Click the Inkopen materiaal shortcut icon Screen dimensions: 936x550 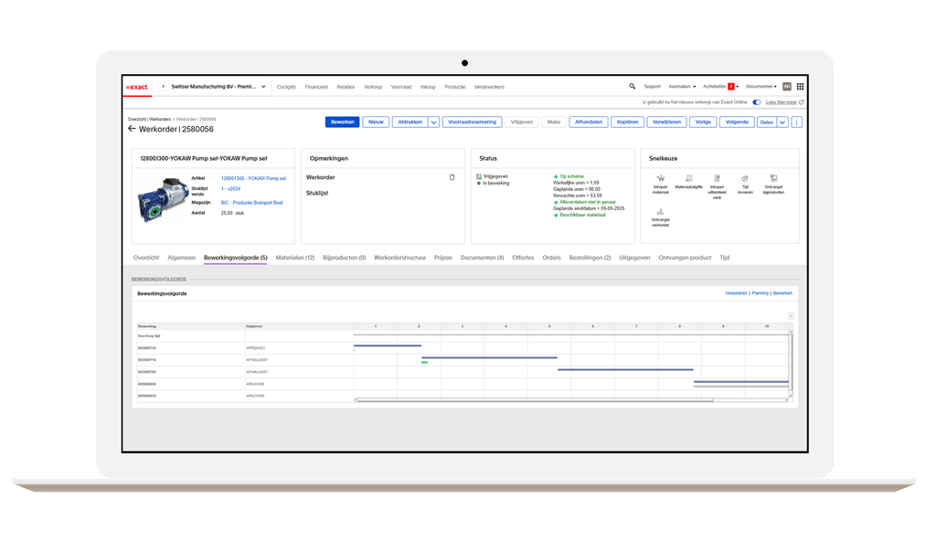[x=660, y=178]
